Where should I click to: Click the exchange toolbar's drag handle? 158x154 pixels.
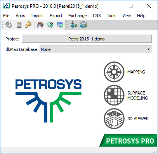(x=67, y=25)
